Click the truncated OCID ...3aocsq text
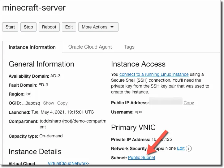 (x=31, y=103)
